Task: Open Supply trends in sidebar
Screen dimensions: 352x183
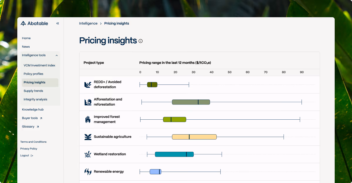Action: [33, 91]
